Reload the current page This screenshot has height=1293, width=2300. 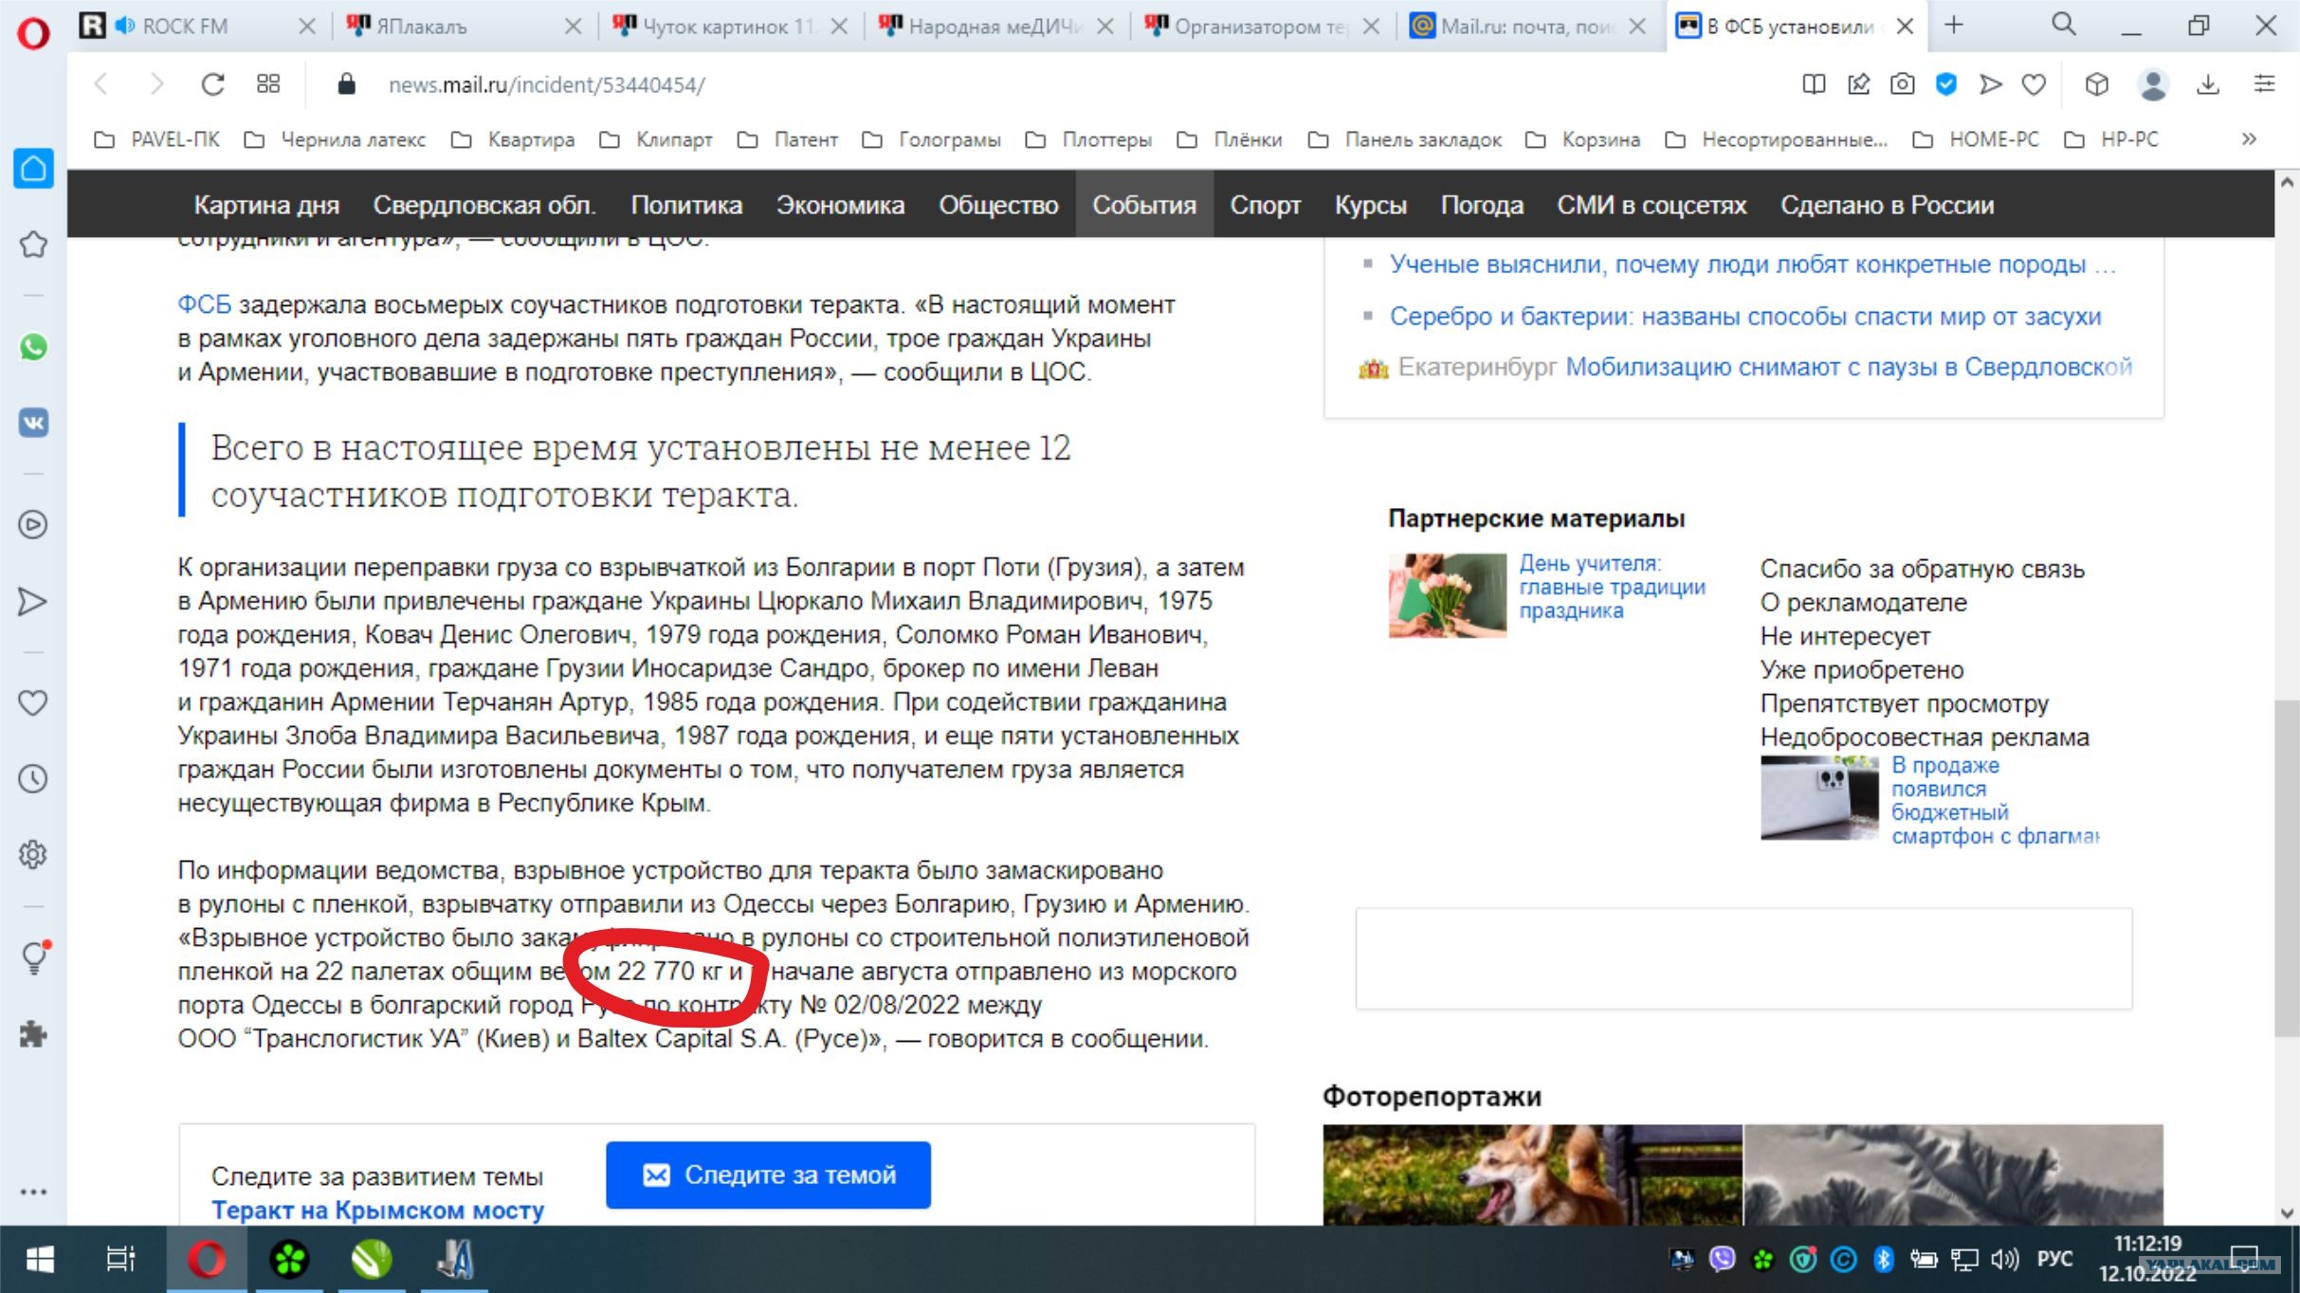click(x=212, y=84)
